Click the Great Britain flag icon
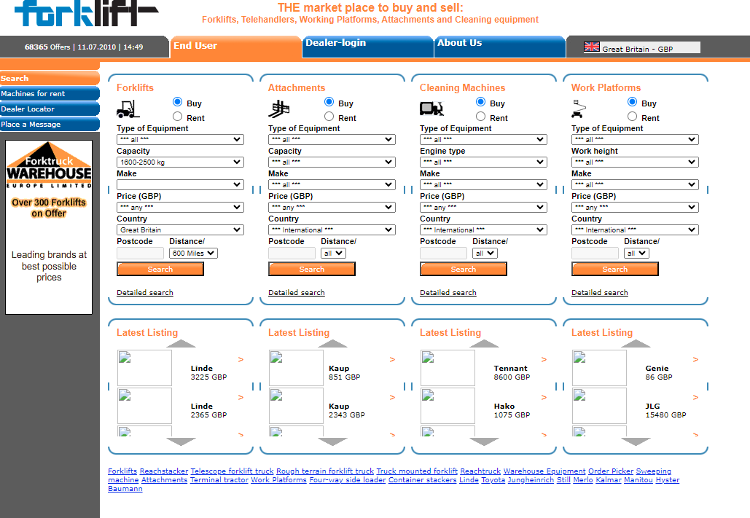The width and height of the screenshot is (750, 518). coord(592,47)
